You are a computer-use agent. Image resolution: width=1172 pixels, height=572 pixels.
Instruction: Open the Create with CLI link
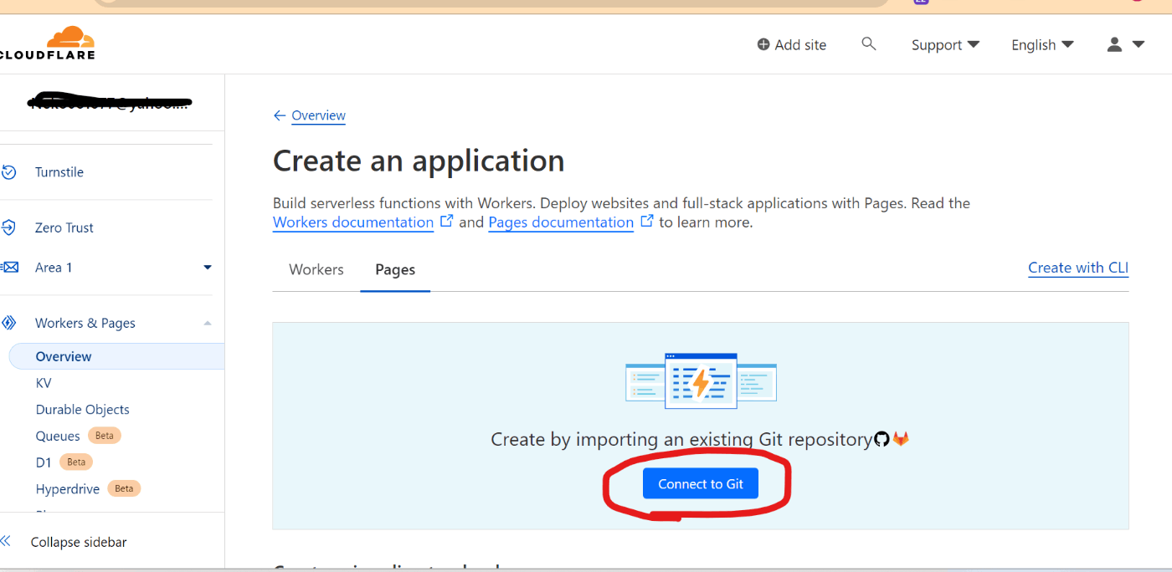coord(1078,268)
